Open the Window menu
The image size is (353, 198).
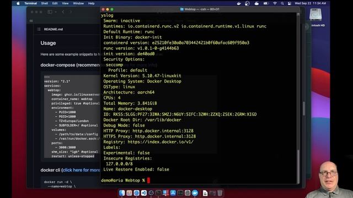(78, 3)
